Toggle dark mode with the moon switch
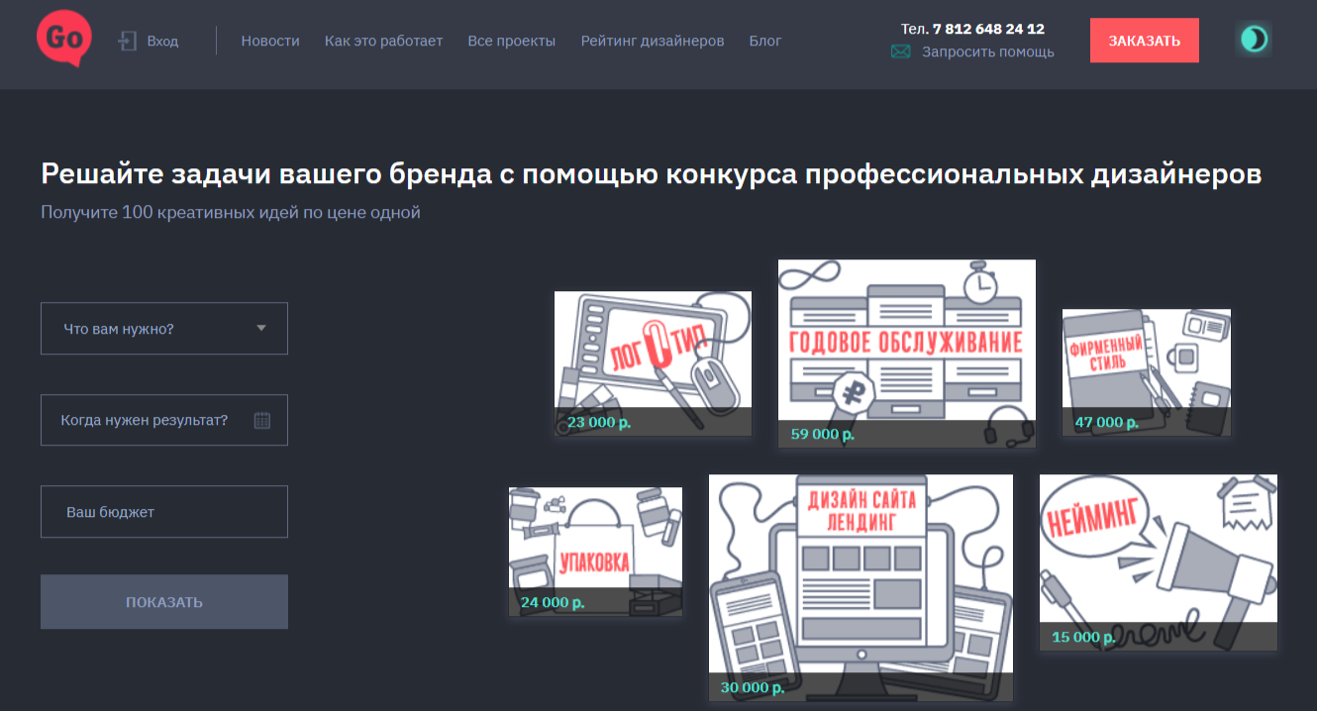The width and height of the screenshot is (1317, 711). tap(1254, 40)
